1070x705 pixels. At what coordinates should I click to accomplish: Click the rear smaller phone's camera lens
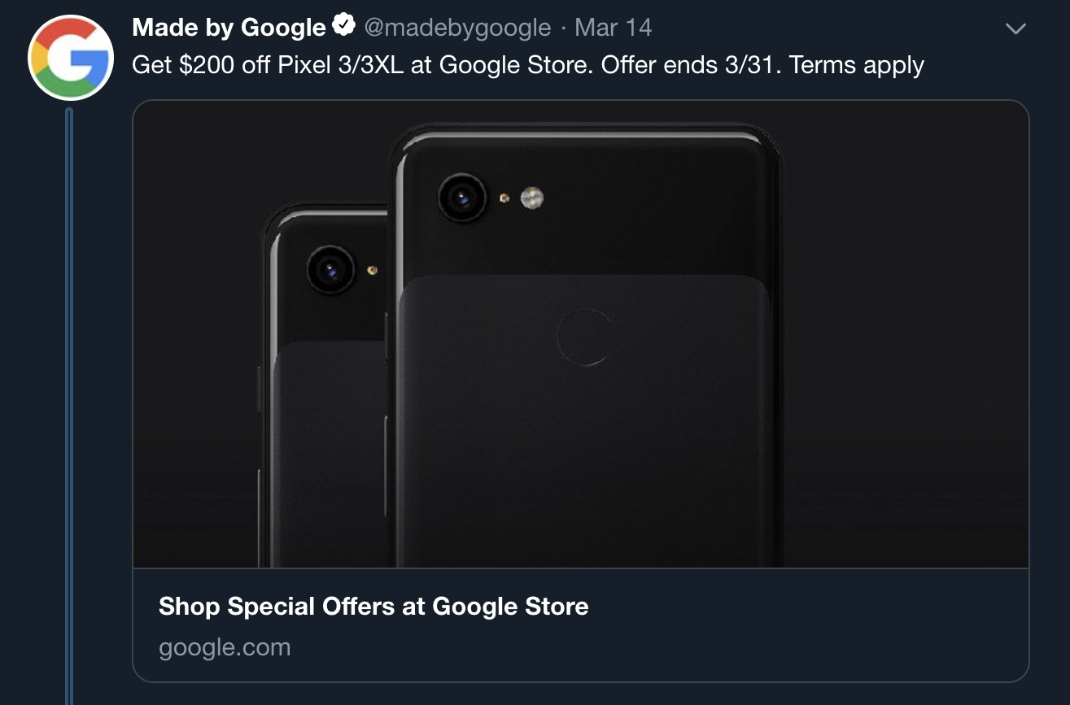coord(330,270)
